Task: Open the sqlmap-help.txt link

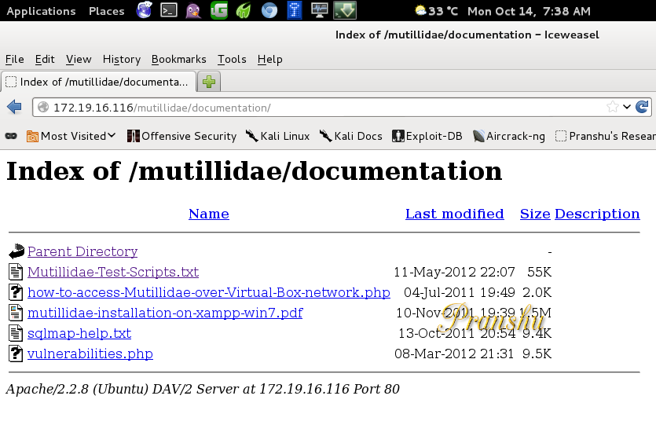Action: coord(79,333)
